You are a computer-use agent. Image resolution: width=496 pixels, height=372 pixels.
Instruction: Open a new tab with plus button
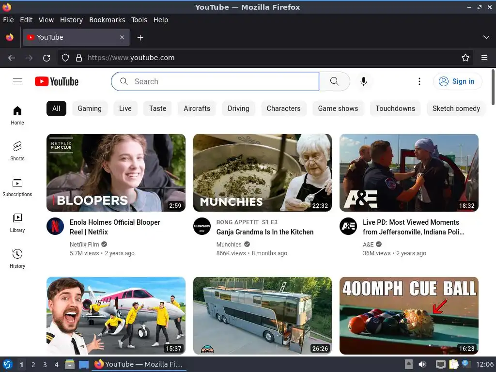[140, 38]
